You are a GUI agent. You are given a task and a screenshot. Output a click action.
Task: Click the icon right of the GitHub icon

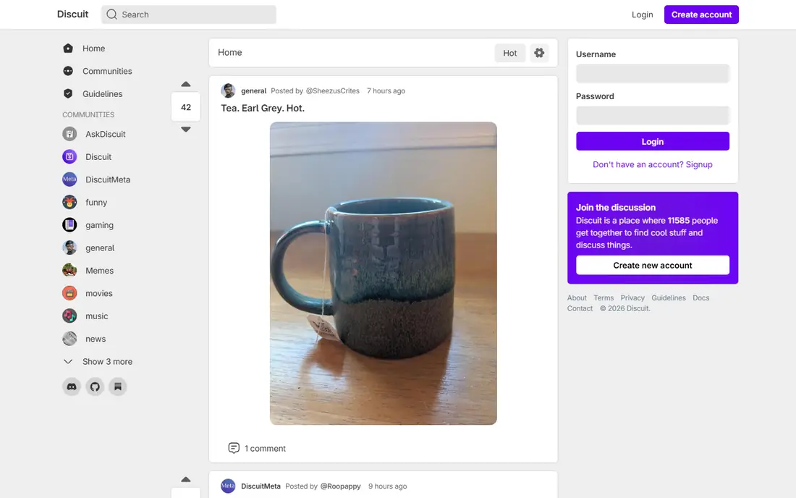[118, 387]
